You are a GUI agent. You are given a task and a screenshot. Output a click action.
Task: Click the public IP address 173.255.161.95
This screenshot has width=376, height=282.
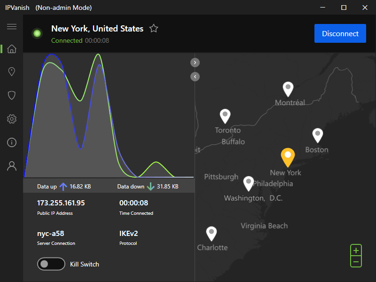tap(61, 203)
